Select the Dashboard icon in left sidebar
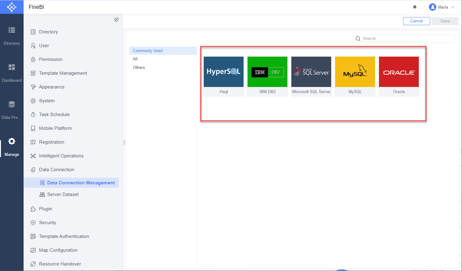 [x=12, y=67]
